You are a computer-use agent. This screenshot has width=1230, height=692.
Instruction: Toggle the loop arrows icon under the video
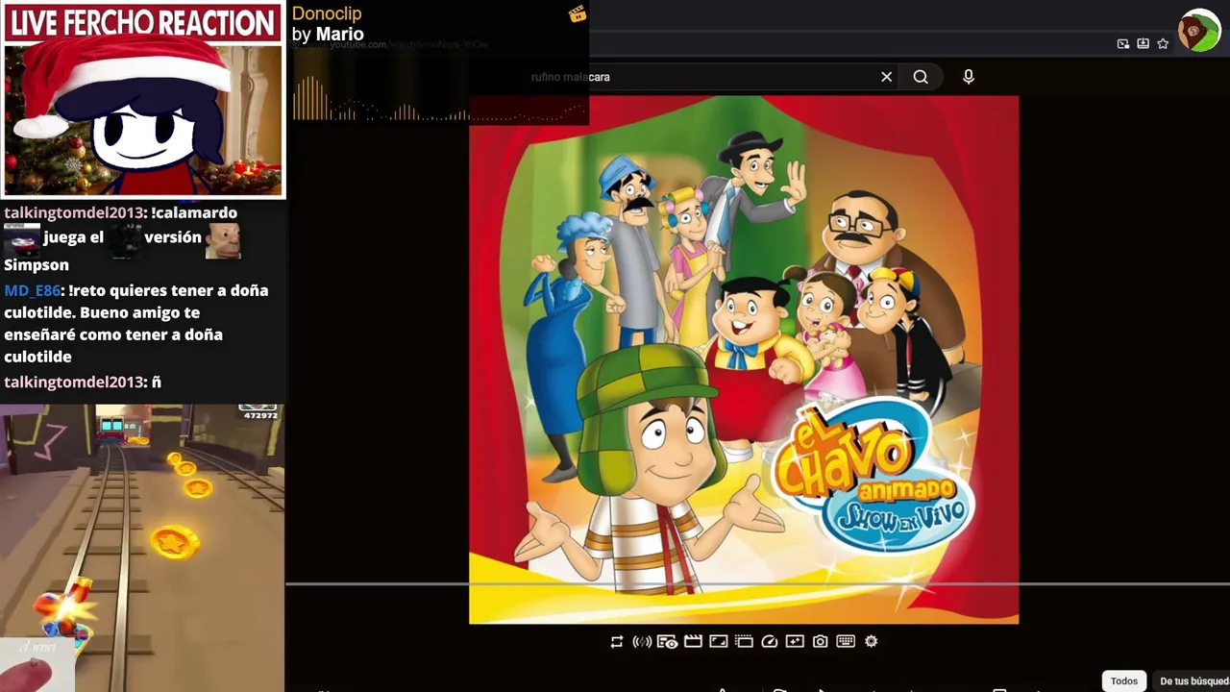tap(617, 642)
